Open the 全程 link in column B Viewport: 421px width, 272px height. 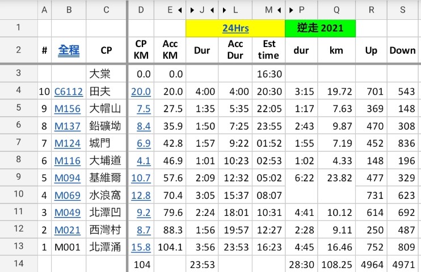[x=69, y=50]
